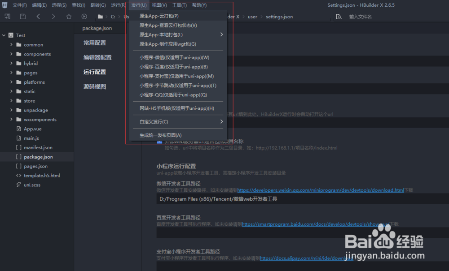This screenshot has height=271, width=449.
Task: Click settings.json in the breadcrumb path
Action: 279,17
